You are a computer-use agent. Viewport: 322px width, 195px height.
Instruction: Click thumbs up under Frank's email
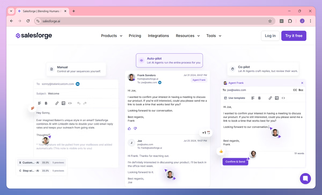(129, 128)
